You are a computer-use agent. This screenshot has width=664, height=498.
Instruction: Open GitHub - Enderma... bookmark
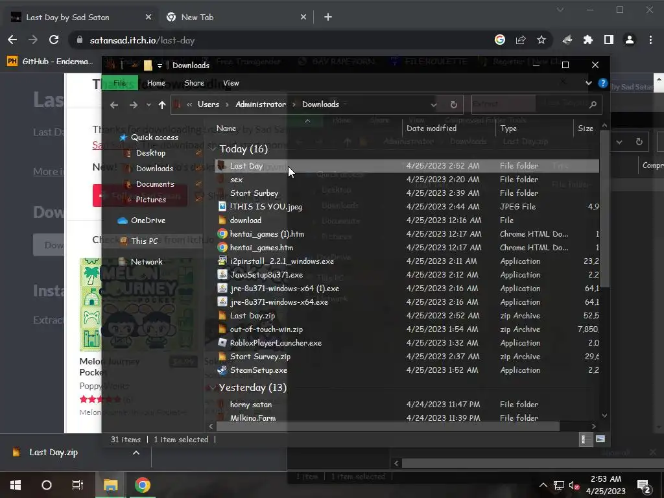pyautogui.click(x=50, y=62)
